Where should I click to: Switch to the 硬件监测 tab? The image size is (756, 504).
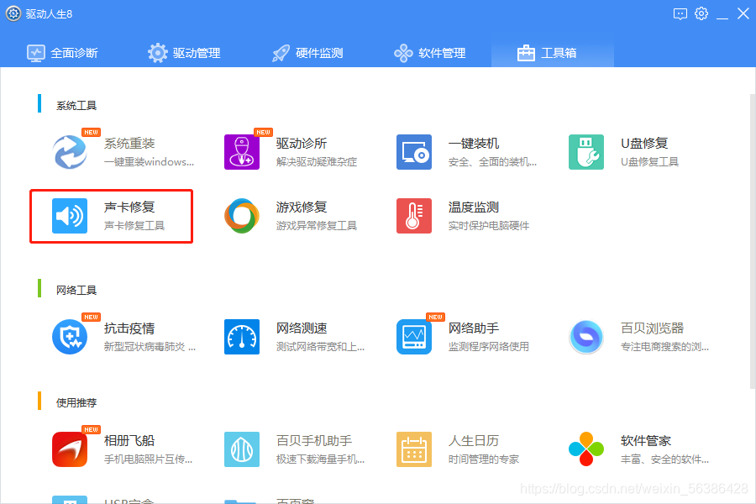(307, 53)
